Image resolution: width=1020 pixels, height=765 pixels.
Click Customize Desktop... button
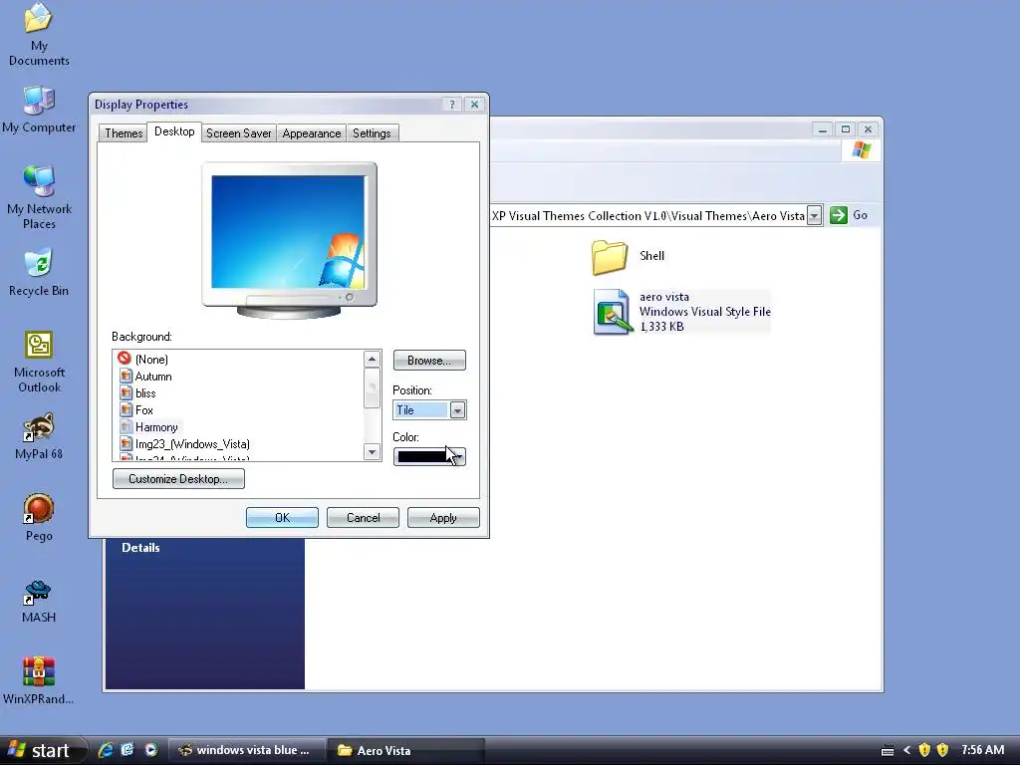178,479
